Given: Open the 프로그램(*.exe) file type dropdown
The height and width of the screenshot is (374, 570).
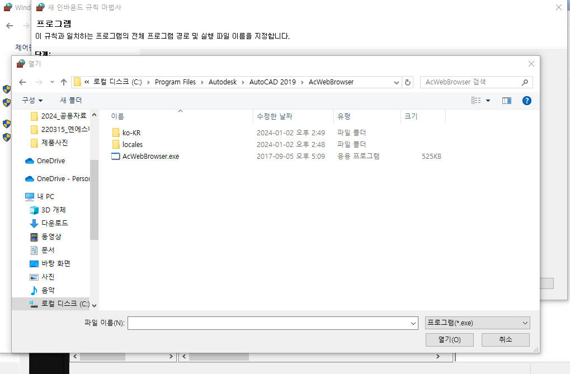Looking at the screenshot, I should [x=477, y=323].
